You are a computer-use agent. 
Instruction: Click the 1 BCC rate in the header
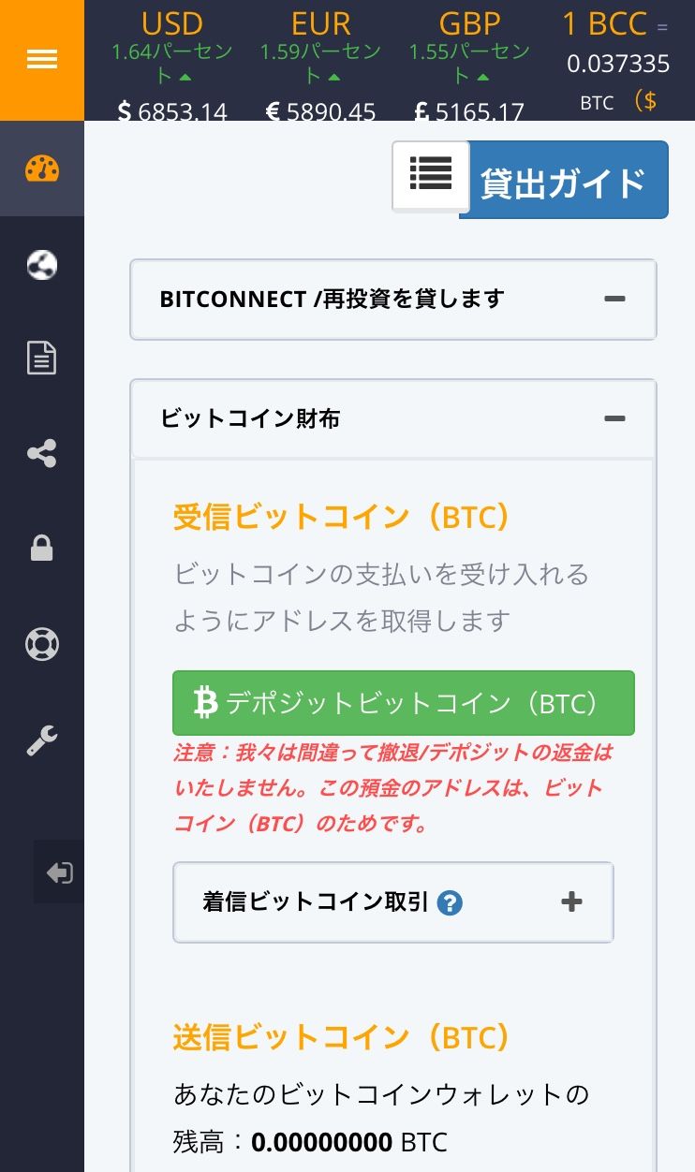tap(604, 23)
